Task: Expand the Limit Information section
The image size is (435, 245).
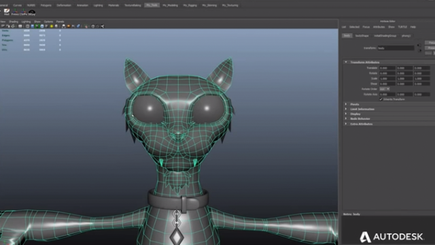Action: (346, 109)
